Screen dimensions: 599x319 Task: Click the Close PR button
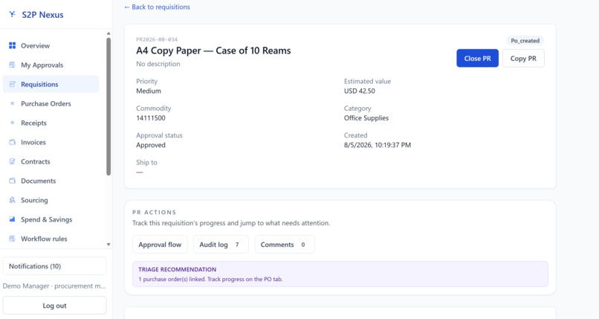tap(477, 58)
